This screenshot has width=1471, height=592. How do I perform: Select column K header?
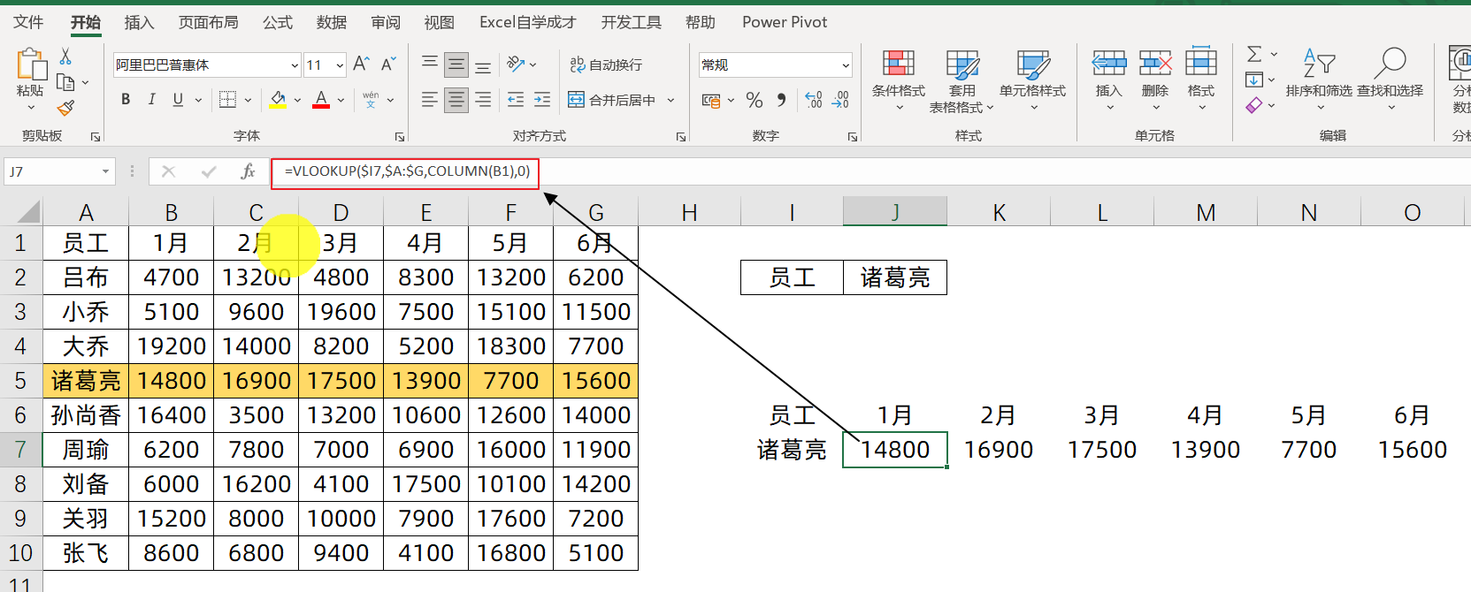[999, 212]
